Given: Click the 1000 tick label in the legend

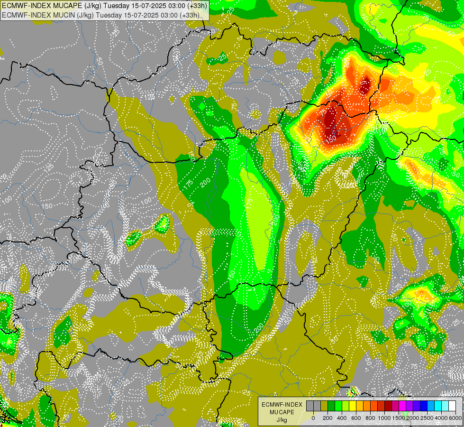Looking at the screenshot, I should (384, 418).
